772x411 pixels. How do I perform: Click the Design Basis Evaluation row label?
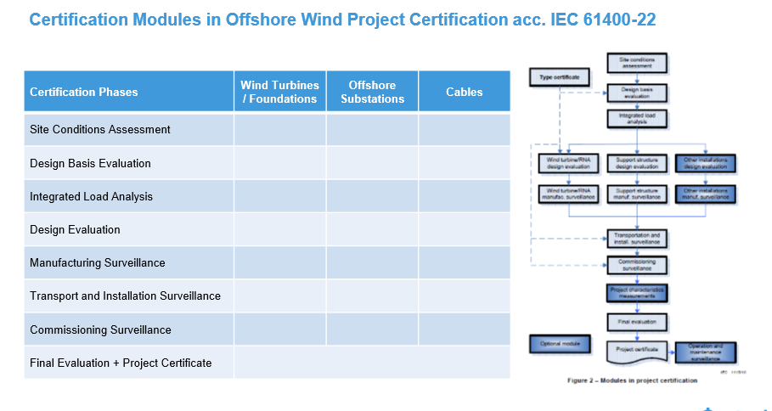[x=90, y=163]
